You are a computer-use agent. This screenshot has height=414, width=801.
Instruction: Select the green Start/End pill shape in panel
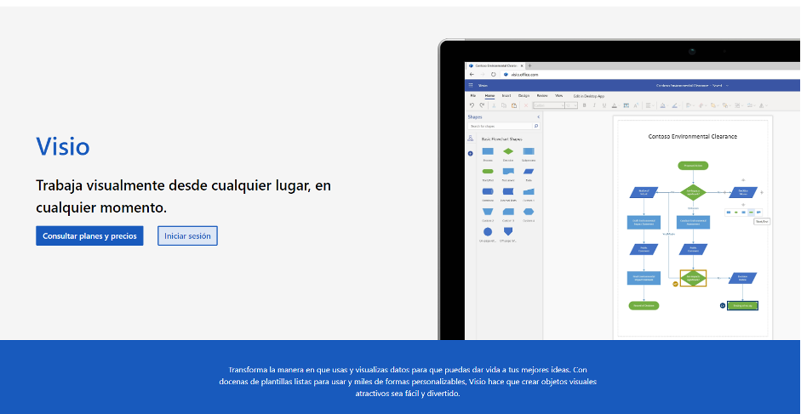click(488, 171)
